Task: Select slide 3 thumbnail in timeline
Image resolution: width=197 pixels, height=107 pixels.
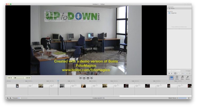Action: 62,86
